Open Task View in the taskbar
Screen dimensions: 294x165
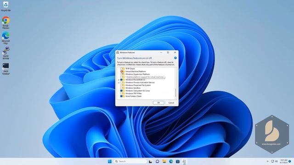click(150, 161)
